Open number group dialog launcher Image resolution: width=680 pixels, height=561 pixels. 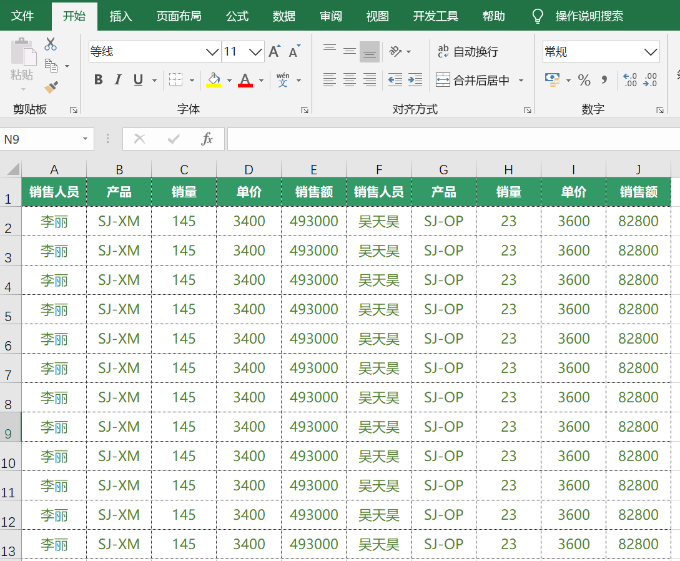click(660, 110)
